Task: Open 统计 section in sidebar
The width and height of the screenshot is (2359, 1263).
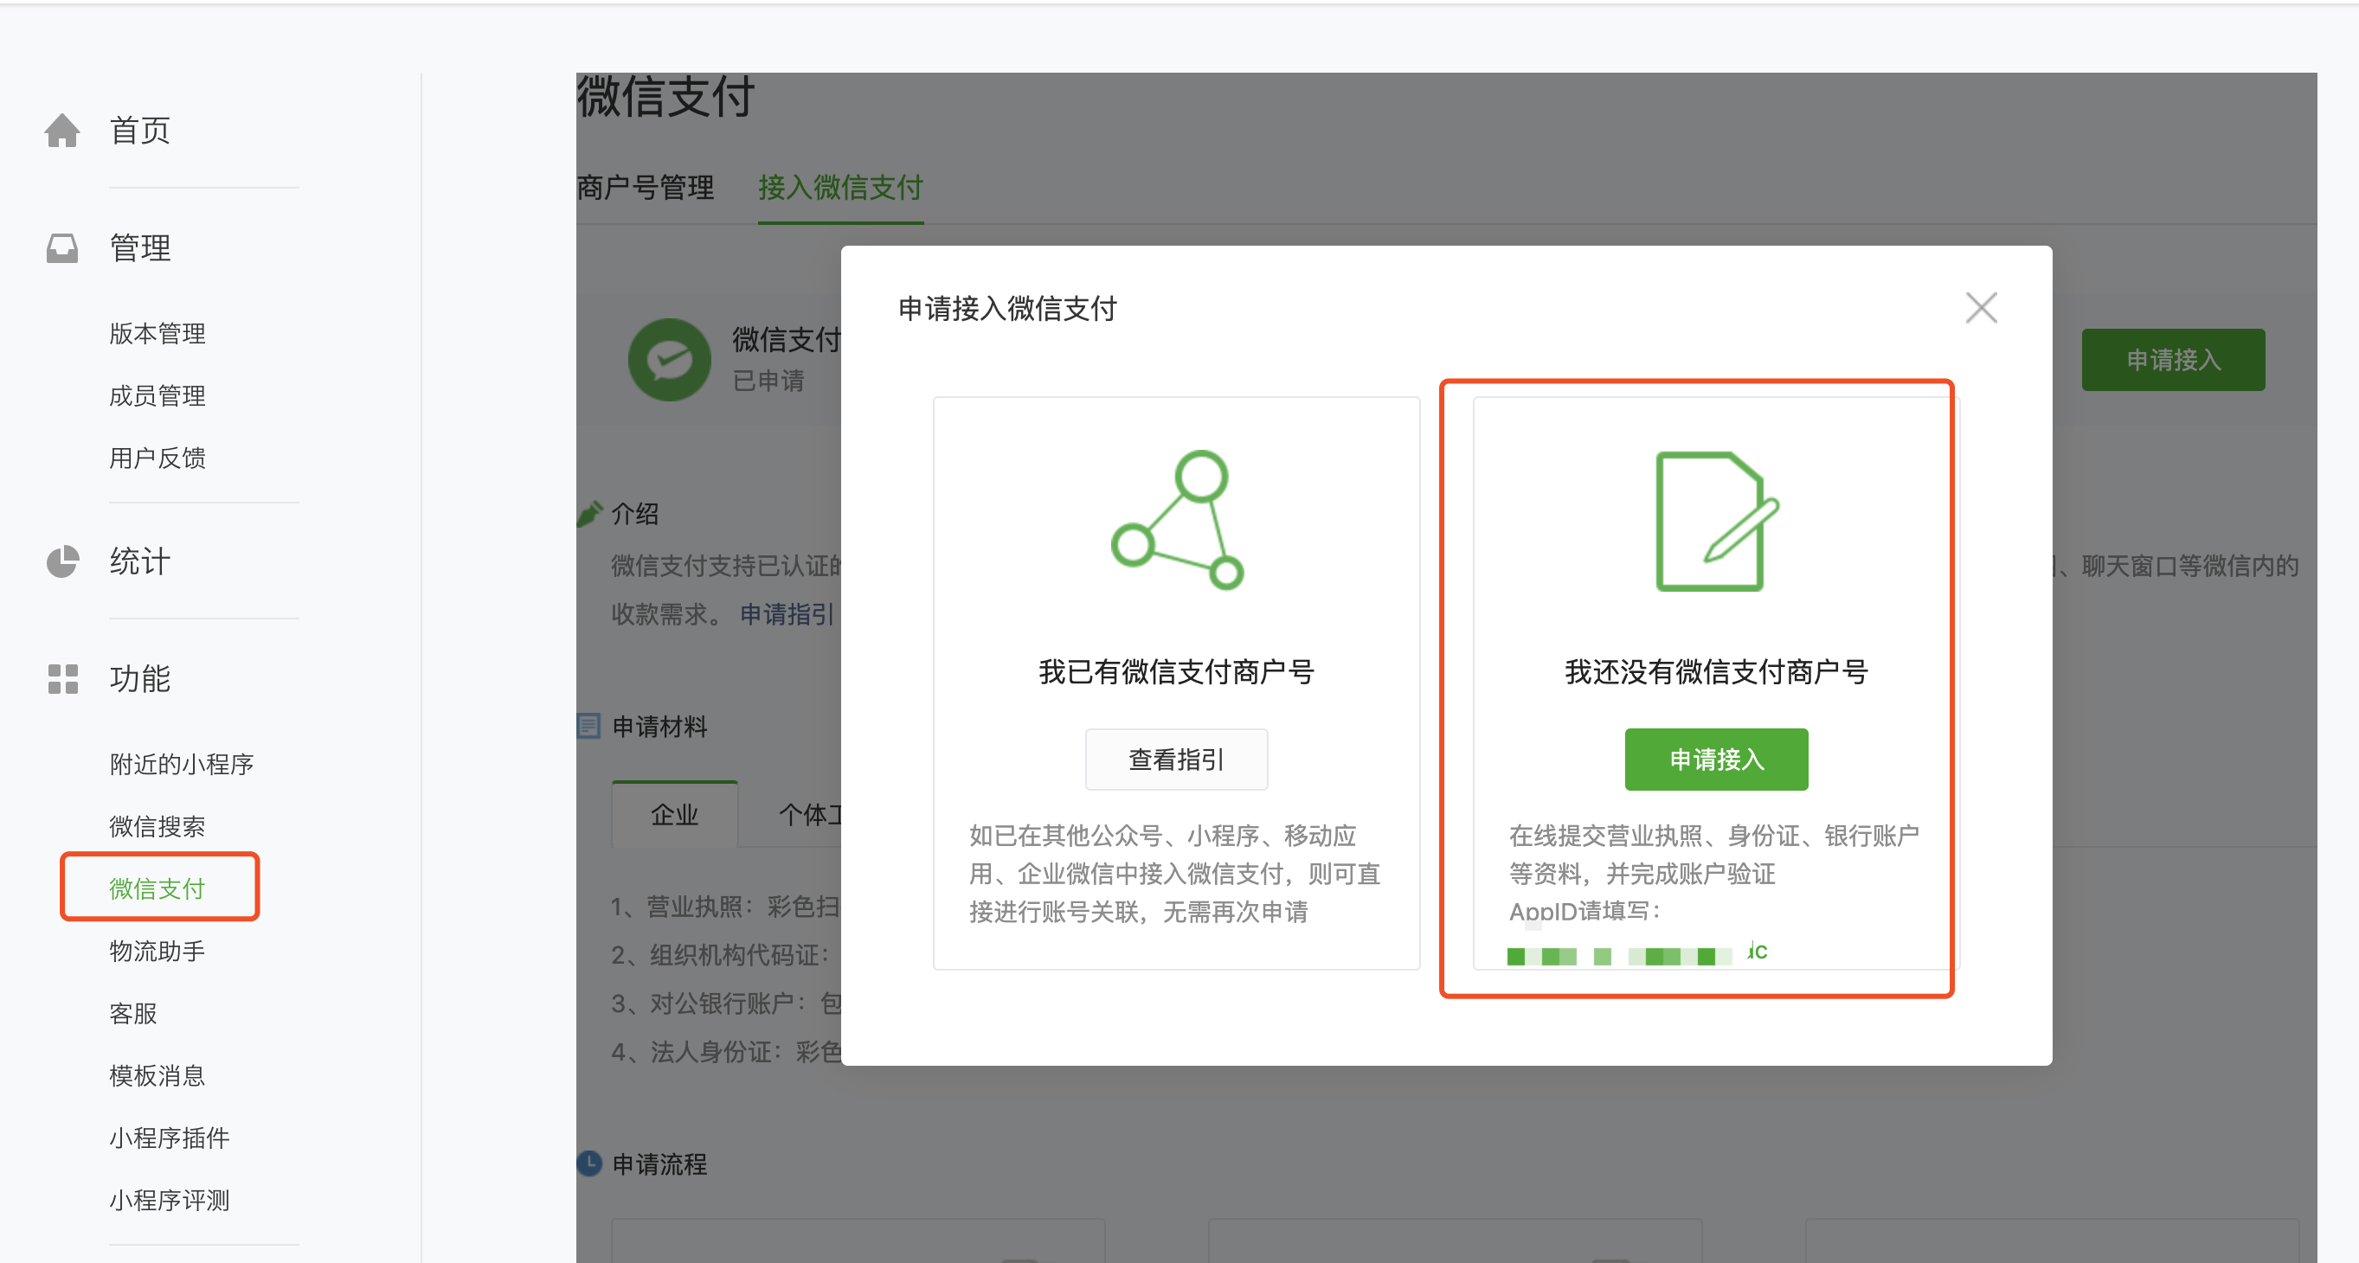Action: 140,562
